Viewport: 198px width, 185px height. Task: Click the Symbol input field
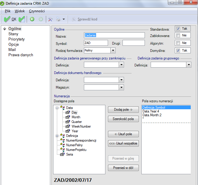pyautogui.click(x=96, y=43)
